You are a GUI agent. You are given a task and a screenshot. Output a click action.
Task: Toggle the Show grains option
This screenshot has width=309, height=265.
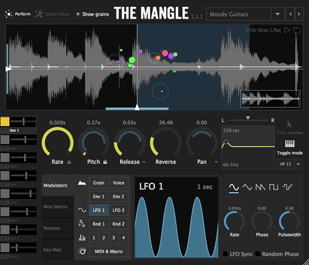(92, 14)
